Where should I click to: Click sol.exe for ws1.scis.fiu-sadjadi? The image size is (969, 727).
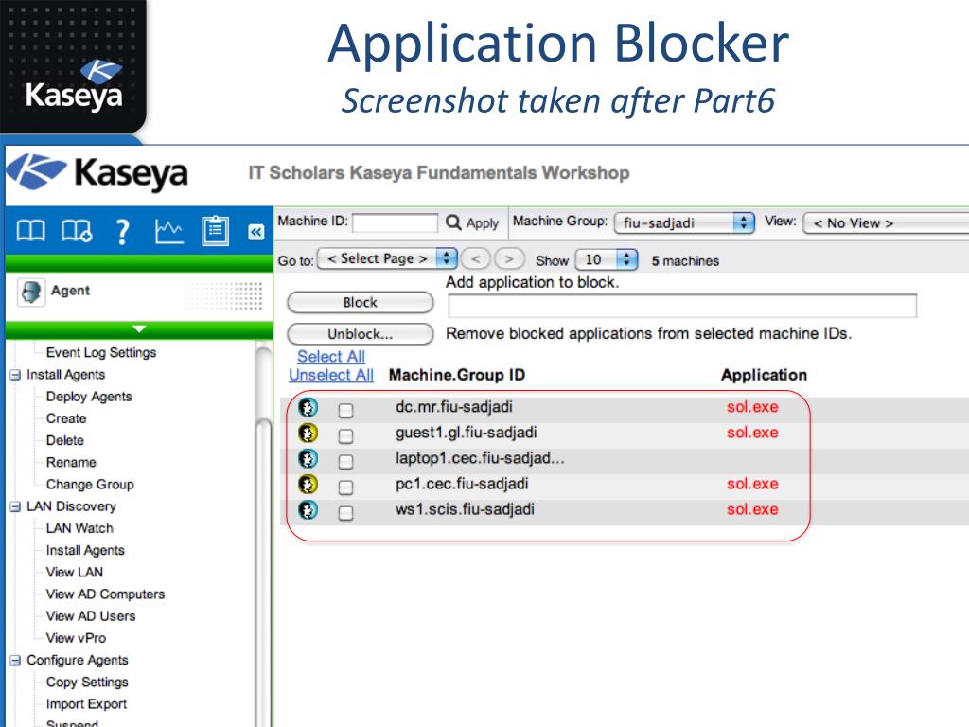(752, 510)
